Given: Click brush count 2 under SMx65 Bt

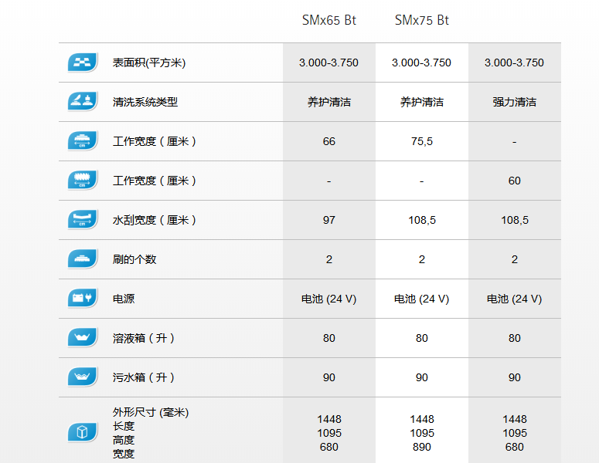Looking at the screenshot, I should click(x=329, y=259).
